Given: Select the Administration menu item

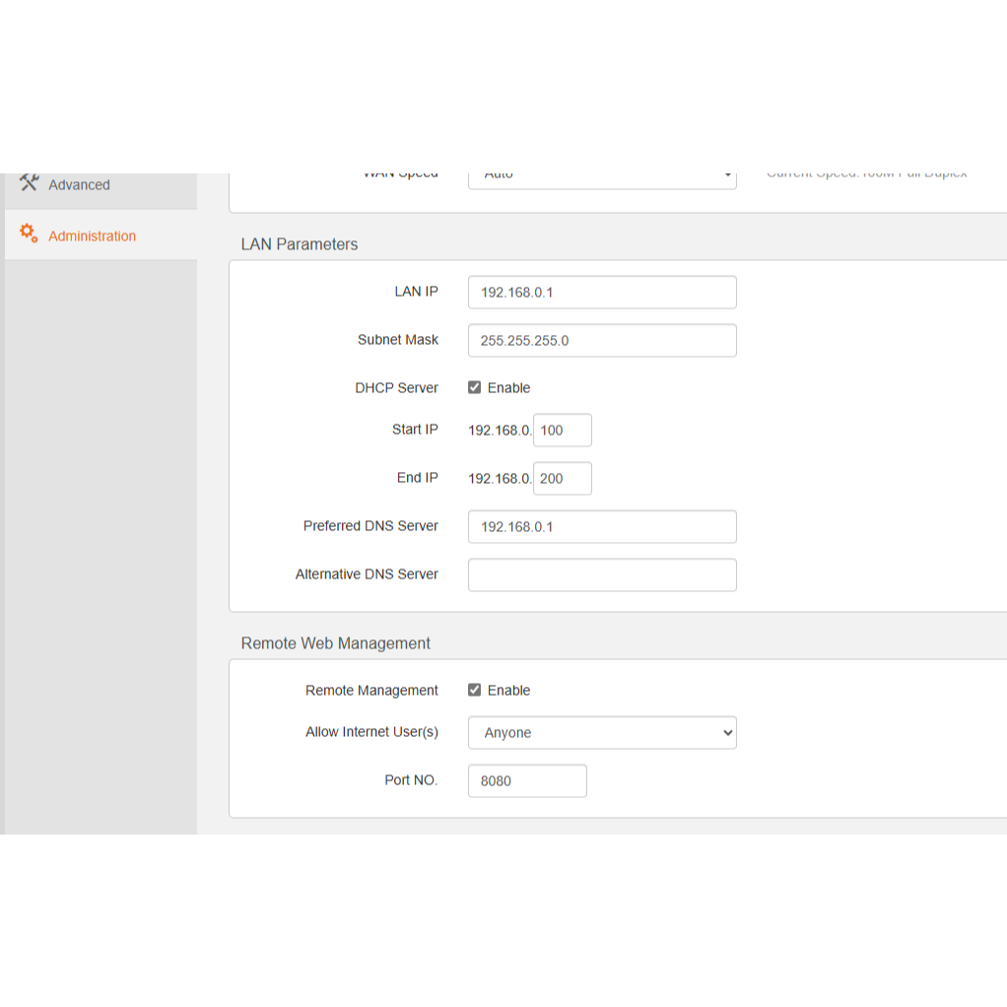Looking at the screenshot, I should tap(92, 236).
